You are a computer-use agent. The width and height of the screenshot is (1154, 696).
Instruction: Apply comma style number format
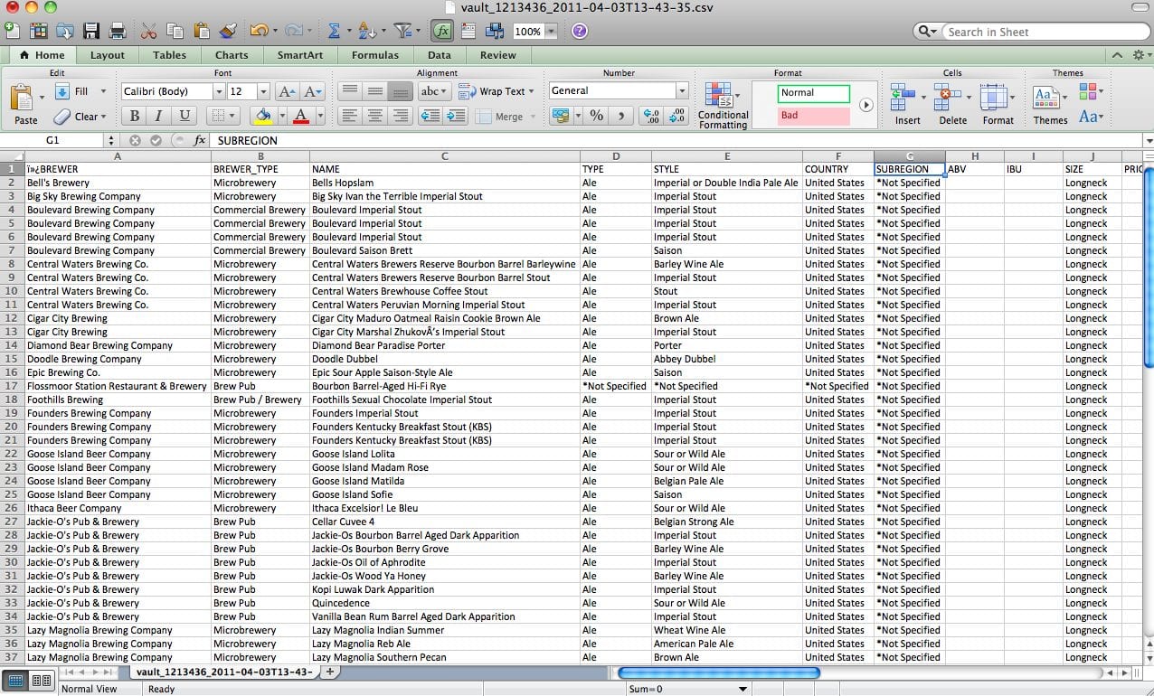coord(620,116)
